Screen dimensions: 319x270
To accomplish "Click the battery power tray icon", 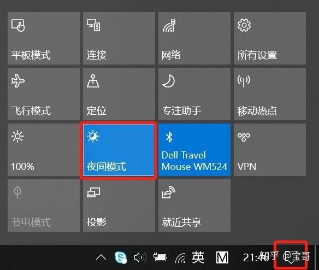I will point(159,257).
